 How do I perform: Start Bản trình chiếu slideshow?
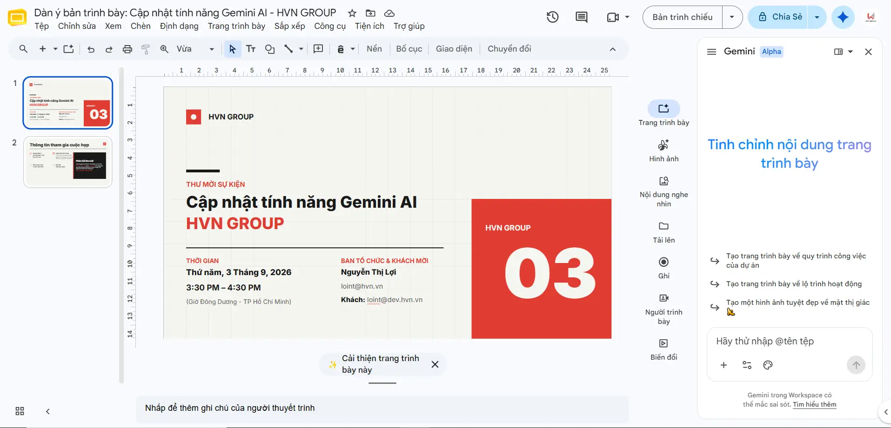coord(682,17)
